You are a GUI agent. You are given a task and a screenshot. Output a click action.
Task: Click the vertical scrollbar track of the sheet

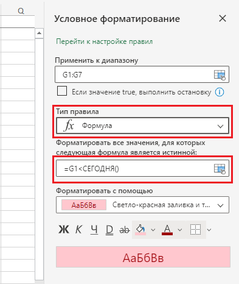39,158
